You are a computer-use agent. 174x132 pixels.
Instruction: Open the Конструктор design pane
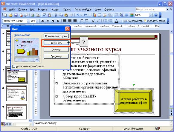click(133, 21)
